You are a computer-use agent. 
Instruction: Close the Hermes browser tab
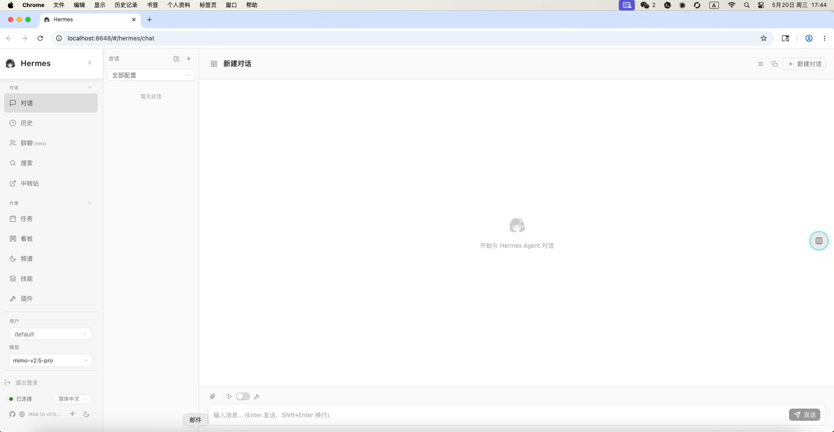click(x=134, y=20)
